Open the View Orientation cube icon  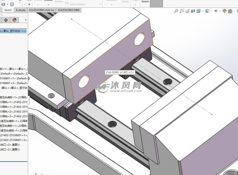click(x=199, y=11)
